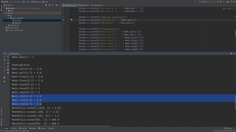Collapse the MathUtils project root node
Viewport: 236px width, 132px height.
click(4, 8)
